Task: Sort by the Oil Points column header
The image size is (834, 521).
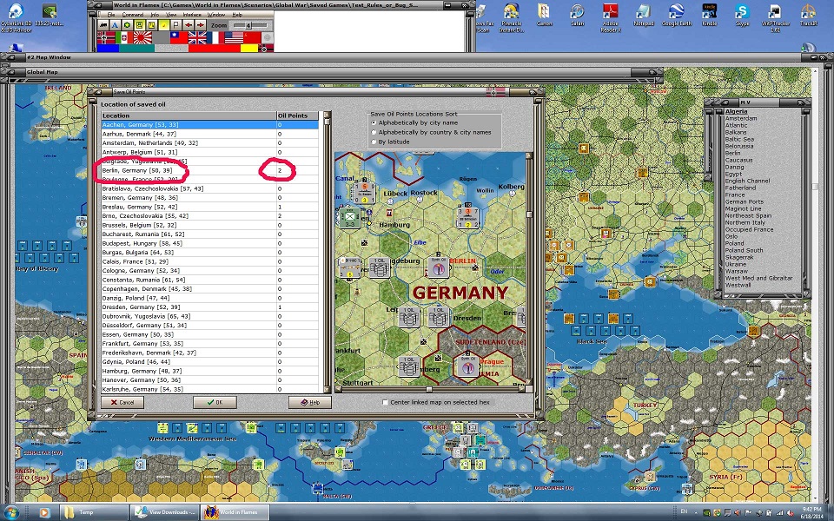Action: point(297,115)
